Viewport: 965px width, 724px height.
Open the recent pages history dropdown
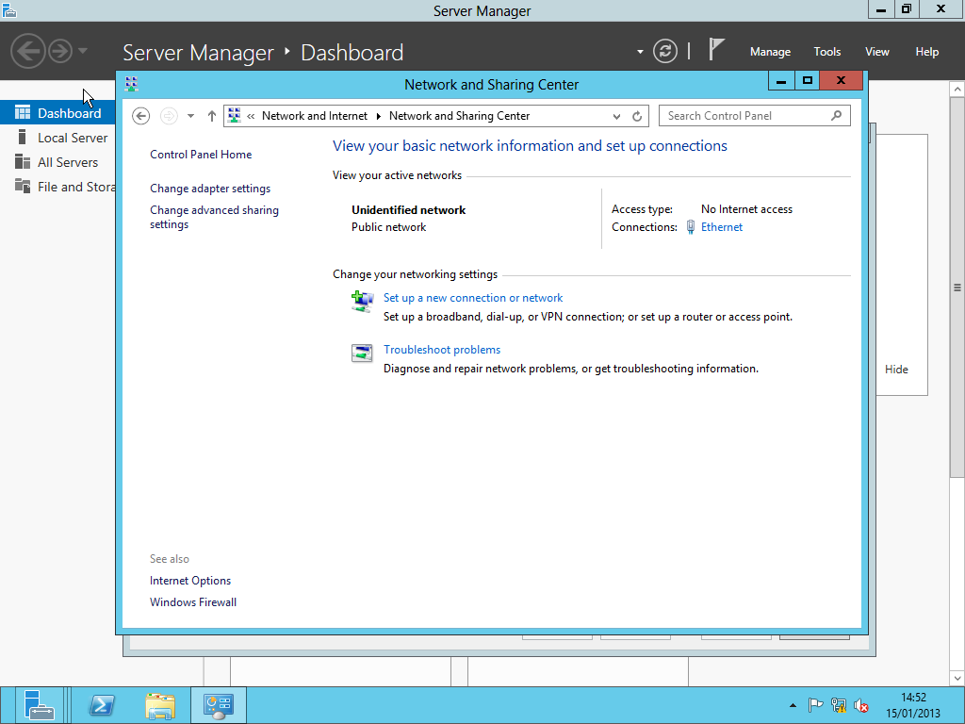coord(190,116)
